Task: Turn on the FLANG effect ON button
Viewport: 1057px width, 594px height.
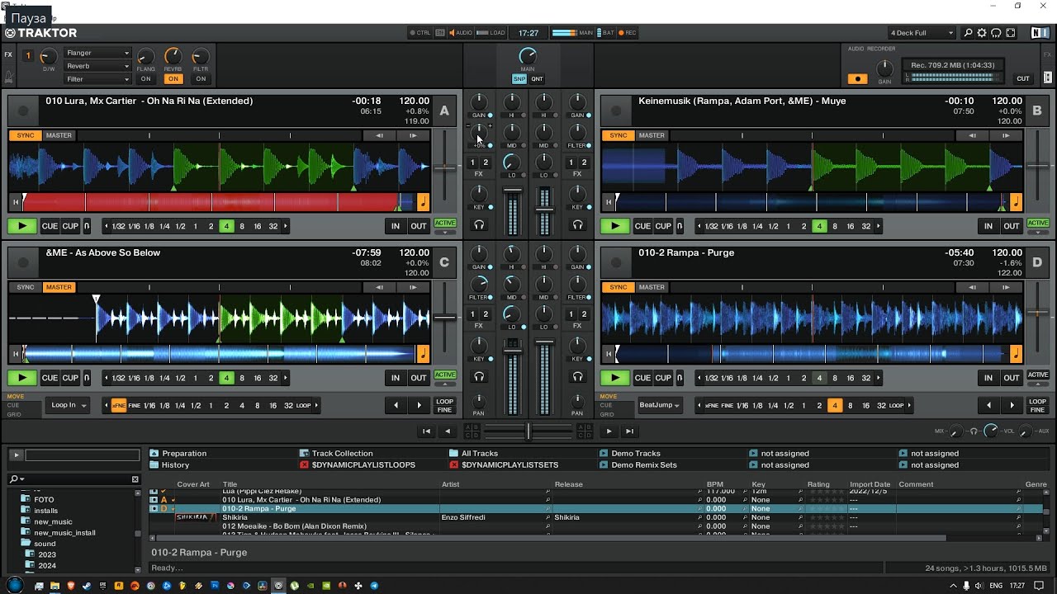Action: pyautogui.click(x=145, y=79)
